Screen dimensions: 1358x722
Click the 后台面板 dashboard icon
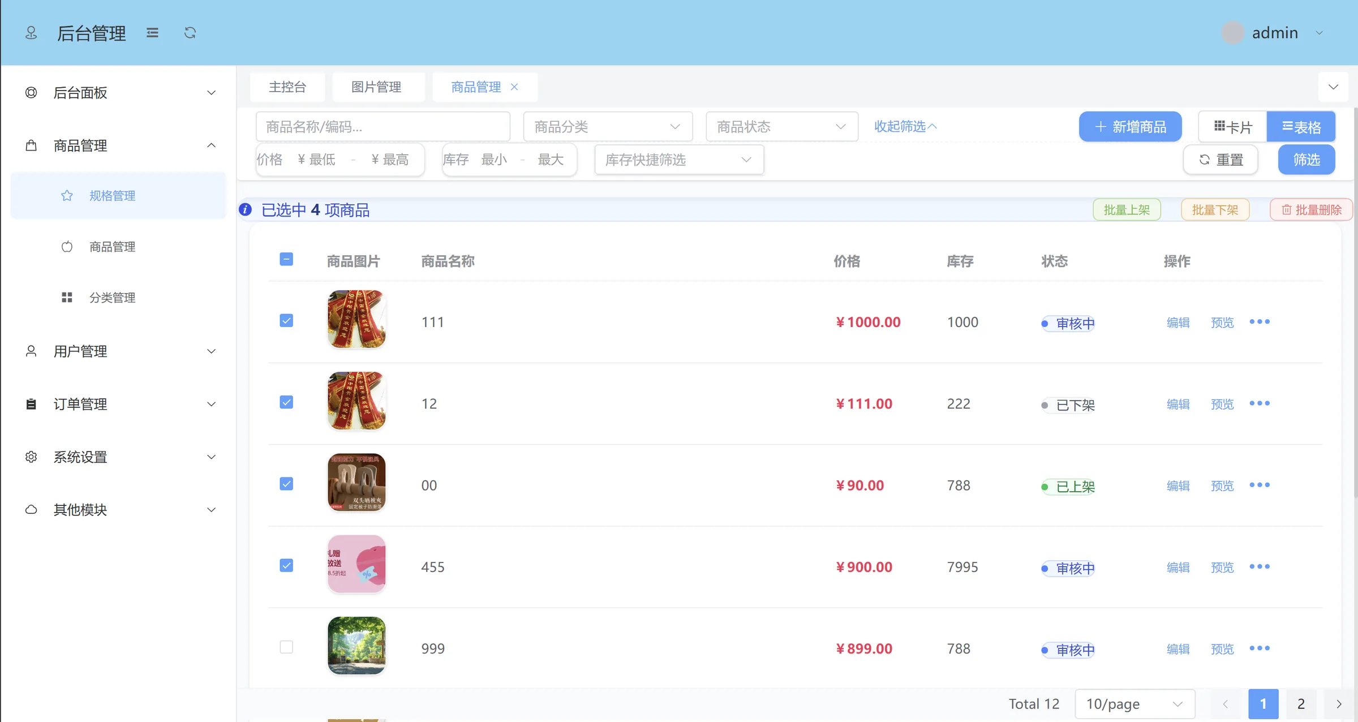pyautogui.click(x=31, y=92)
